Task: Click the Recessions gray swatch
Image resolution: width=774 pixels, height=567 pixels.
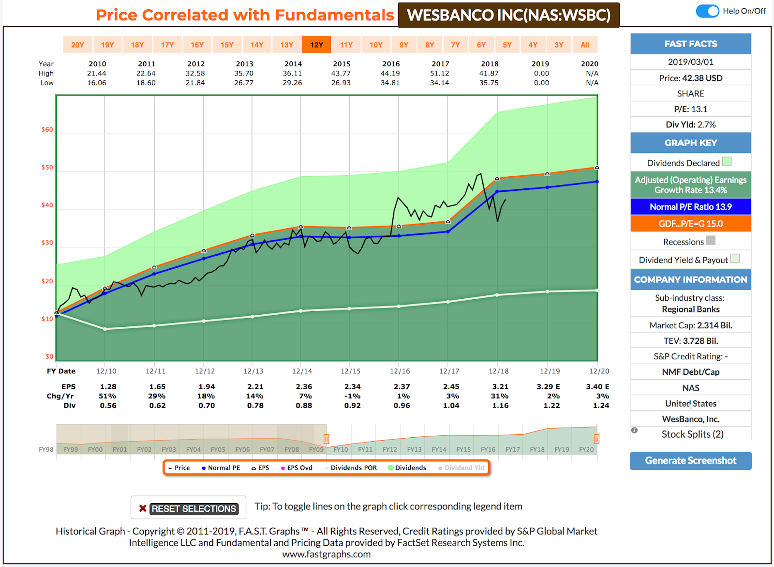Action: tap(711, 240)
